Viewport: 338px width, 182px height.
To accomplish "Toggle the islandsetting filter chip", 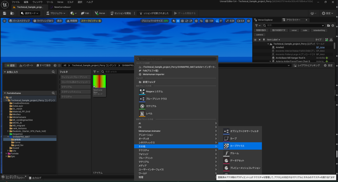I will coord(319,30).
